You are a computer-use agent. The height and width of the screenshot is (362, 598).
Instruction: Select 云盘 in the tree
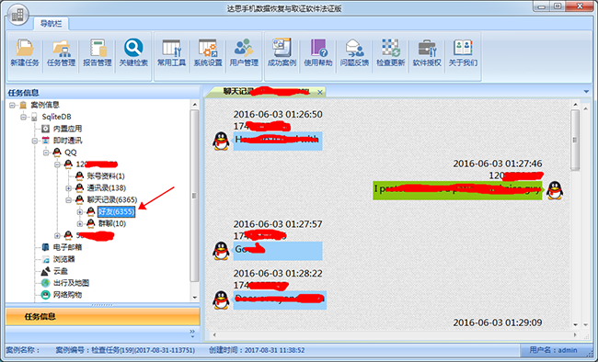(x=60, y=271)
